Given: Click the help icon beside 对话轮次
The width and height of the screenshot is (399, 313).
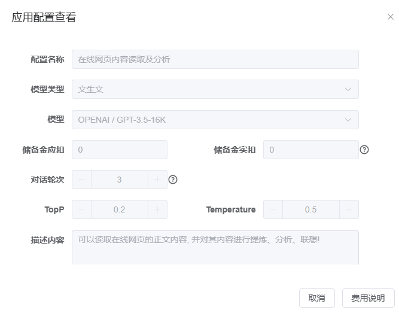Looking at the screenshot, I should click(x=173, y=180).
